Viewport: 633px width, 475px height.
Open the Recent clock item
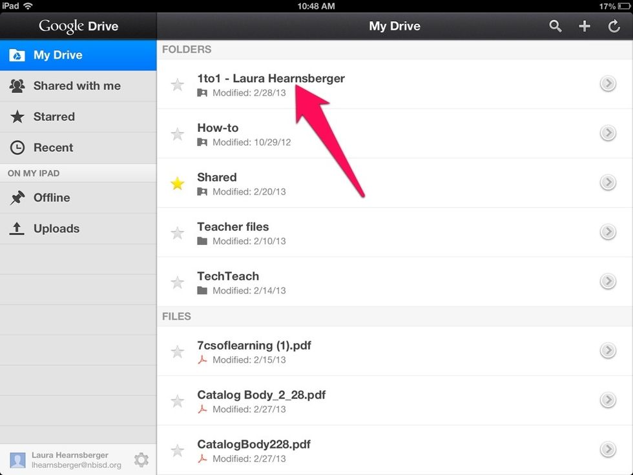(x=53, y=147)
